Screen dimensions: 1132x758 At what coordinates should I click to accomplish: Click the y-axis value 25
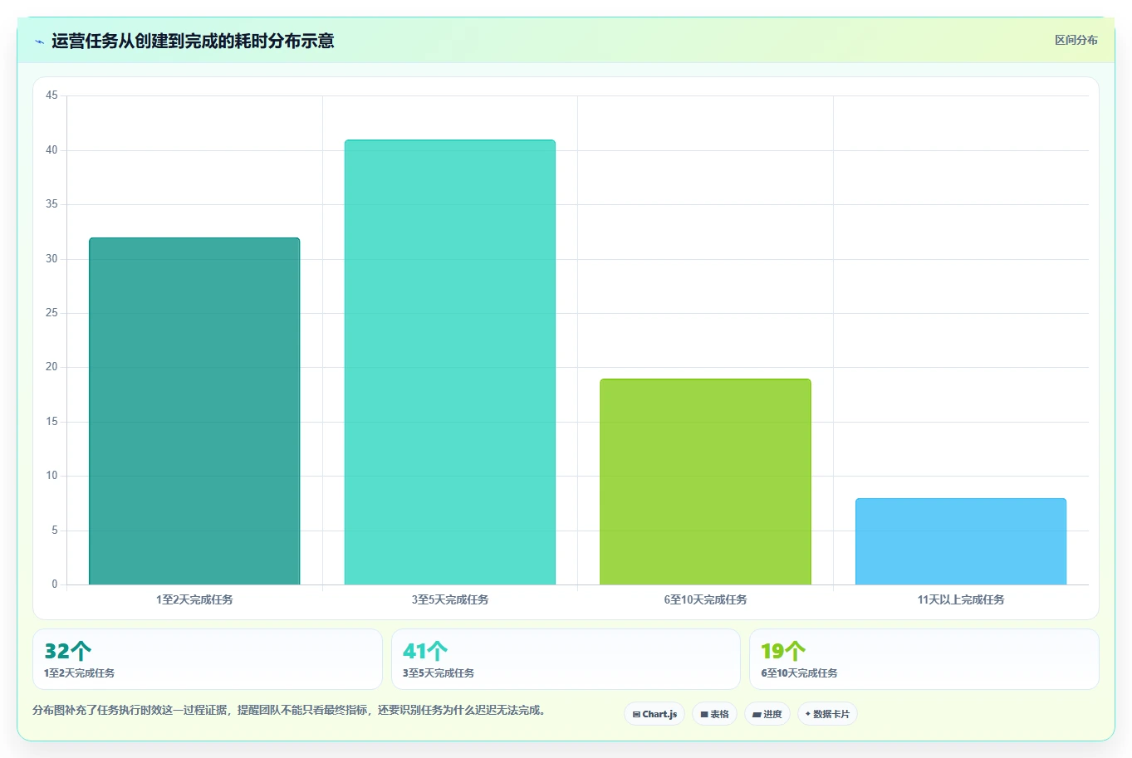pyautogui.click(x=51, y=313)
